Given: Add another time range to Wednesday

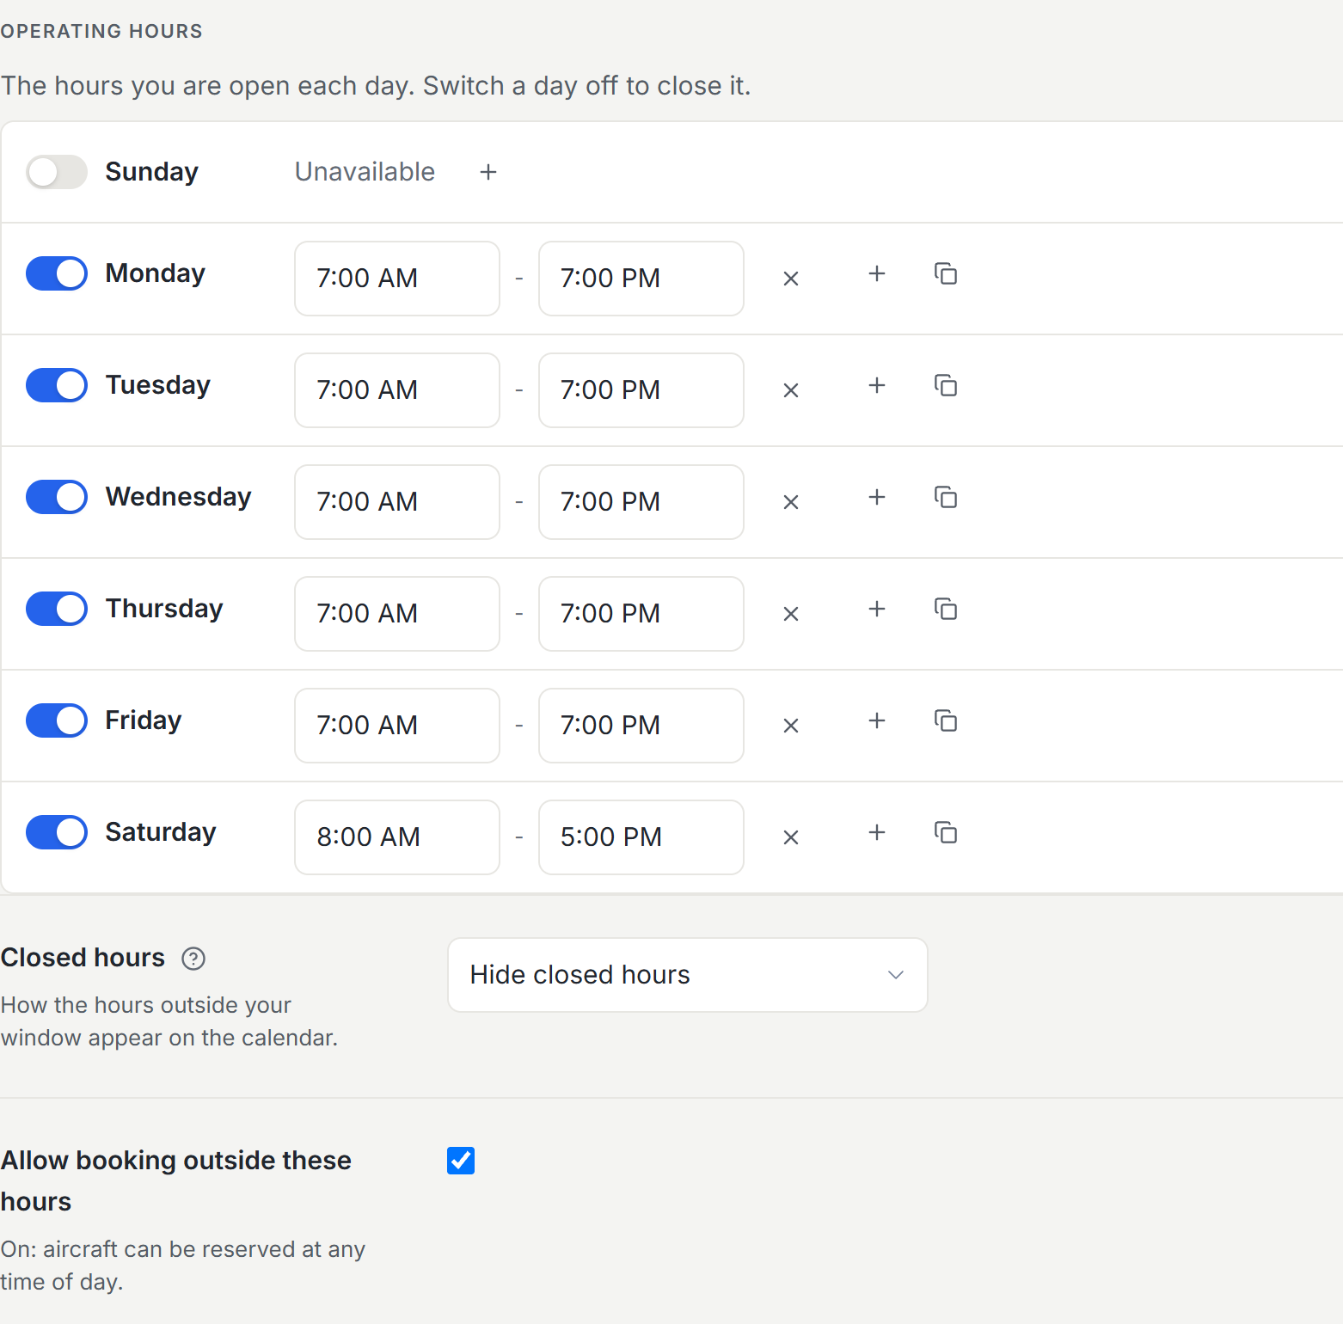Looking at the screenshot, I should [x=877, y=497].
